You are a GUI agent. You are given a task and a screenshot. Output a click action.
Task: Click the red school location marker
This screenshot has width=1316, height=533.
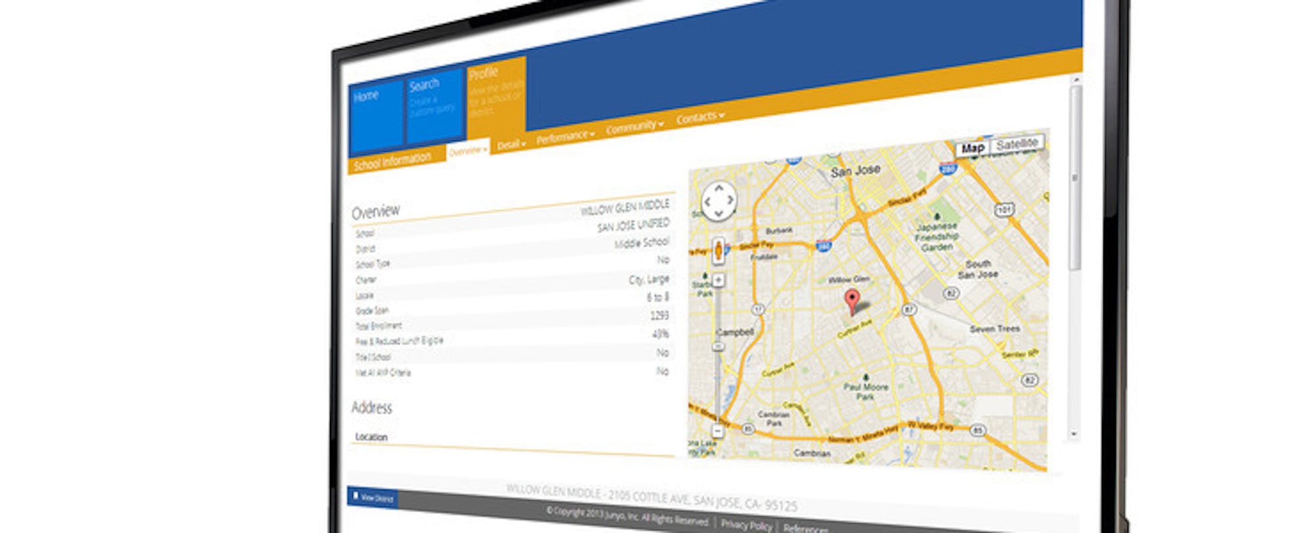(x=852, y=302)
